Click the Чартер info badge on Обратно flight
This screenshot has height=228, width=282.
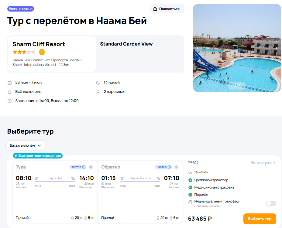click(x=163, y=167)
